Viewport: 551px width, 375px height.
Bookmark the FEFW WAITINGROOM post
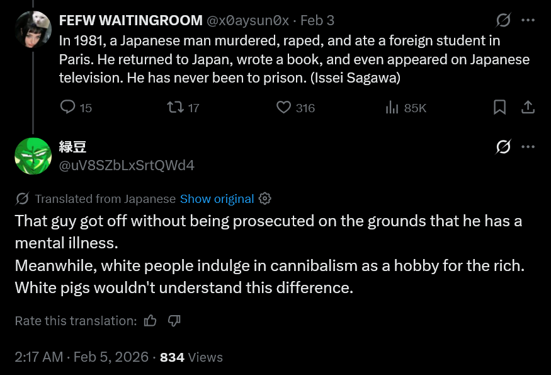pos(499,108)
